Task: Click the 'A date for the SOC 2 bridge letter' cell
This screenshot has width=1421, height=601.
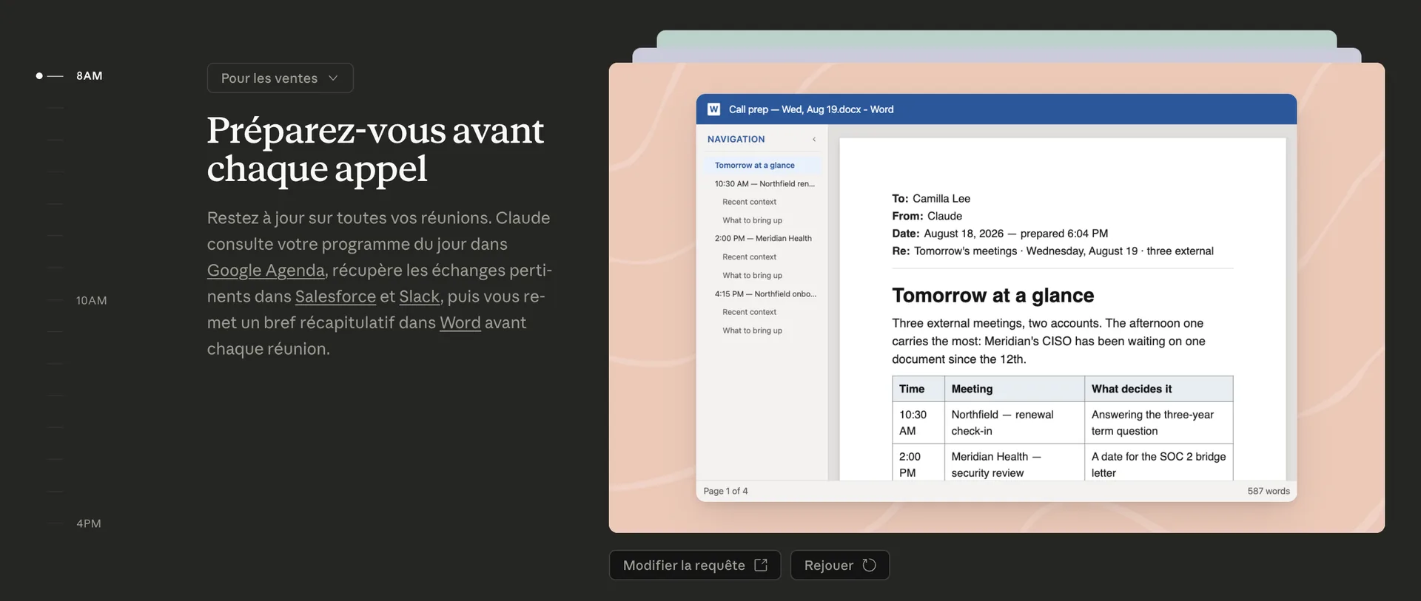Action: 1158,464
